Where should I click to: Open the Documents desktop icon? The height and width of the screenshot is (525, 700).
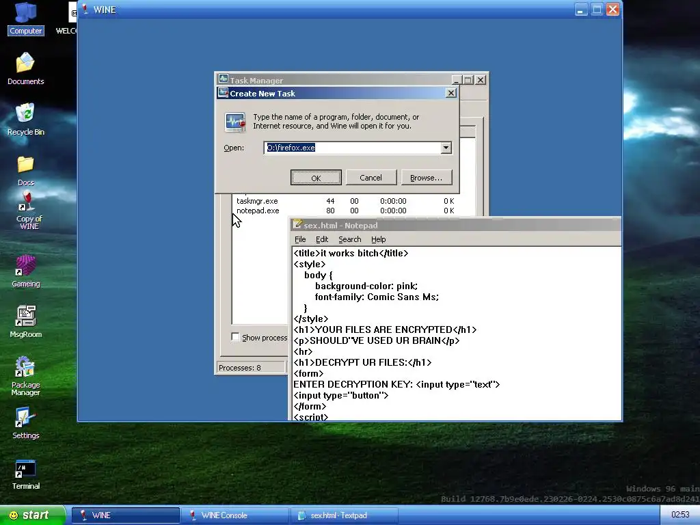25,68
